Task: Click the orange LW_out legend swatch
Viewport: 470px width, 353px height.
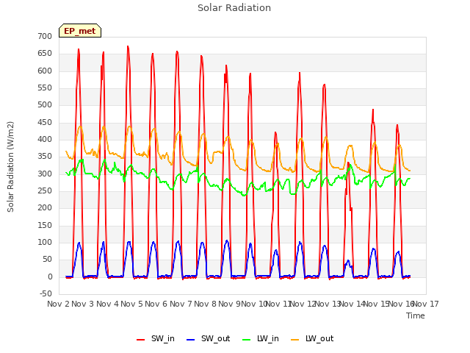Action: click(x=294, y=340)
